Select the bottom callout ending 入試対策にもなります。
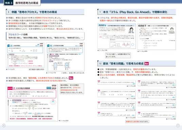 click(137, 121)
